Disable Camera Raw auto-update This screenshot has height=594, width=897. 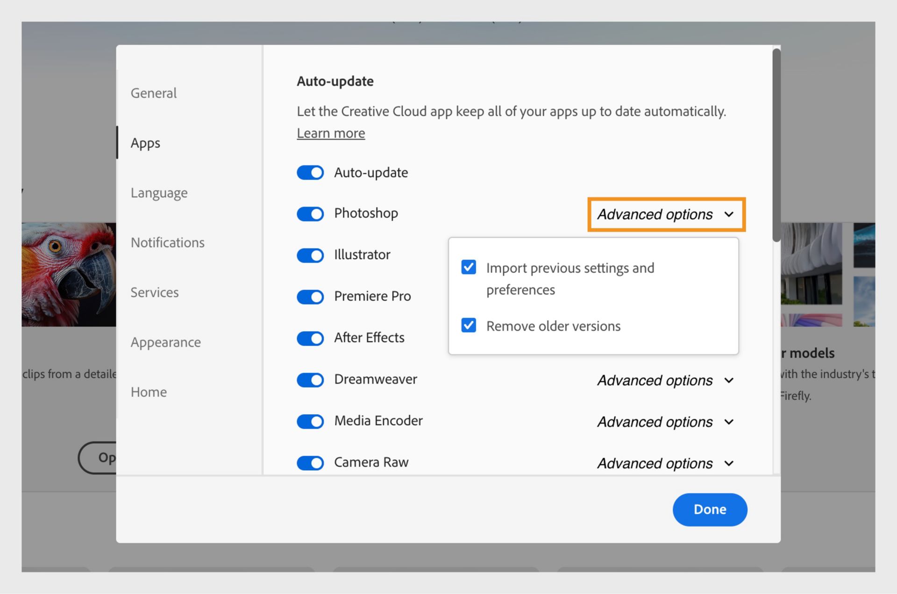click(310, 462)
